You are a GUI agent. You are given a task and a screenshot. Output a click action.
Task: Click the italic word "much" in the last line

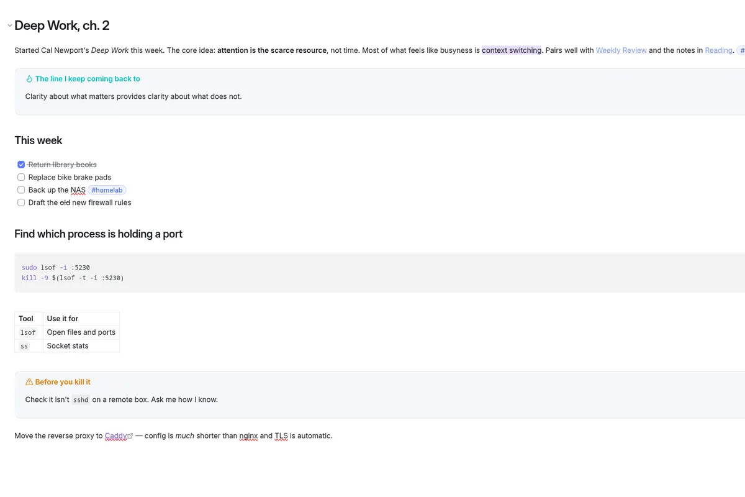[x=185, y=436]
